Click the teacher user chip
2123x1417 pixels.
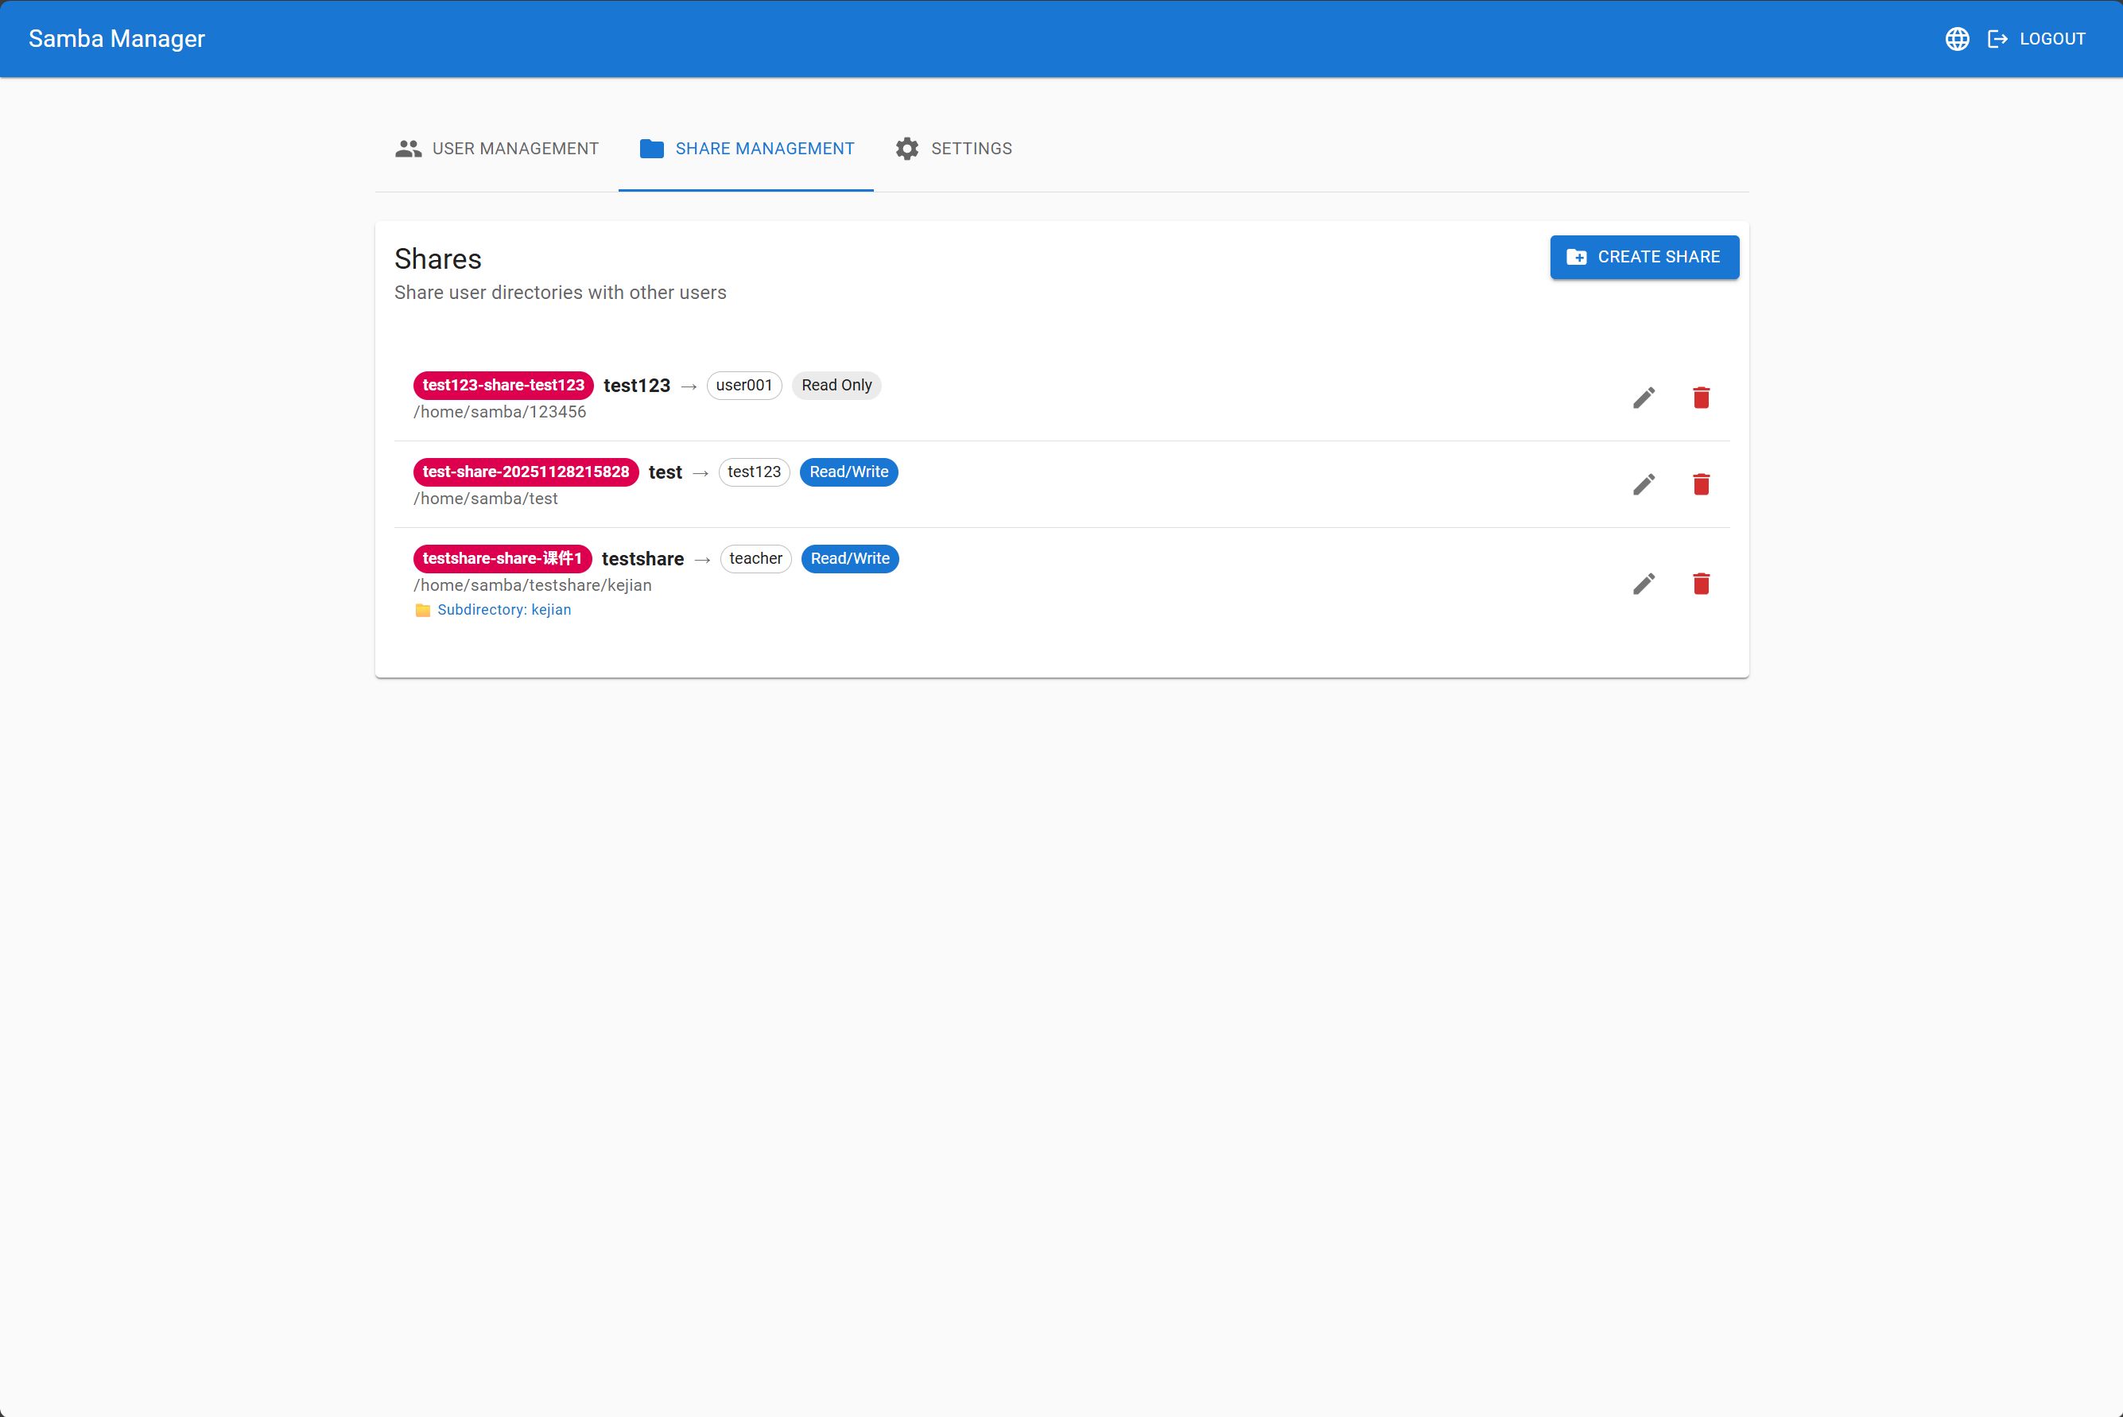(755, 558)
